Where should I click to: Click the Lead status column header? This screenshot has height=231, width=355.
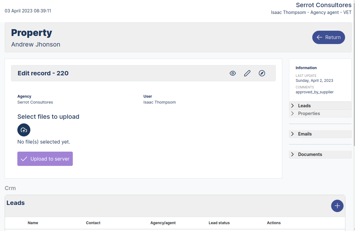[x=219, y=223]
